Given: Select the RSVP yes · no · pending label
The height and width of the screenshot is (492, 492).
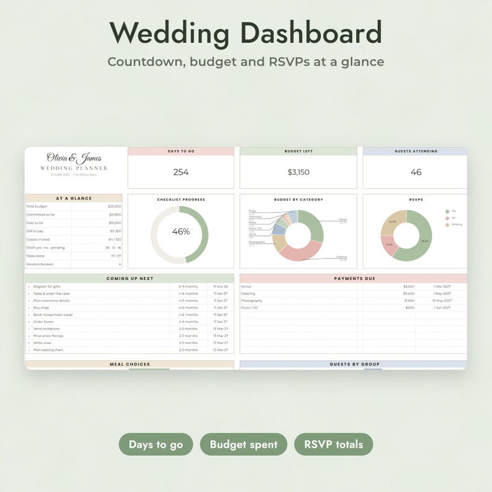Looking at the screenshot, I should pyautogui.click(x=45, y=248).
